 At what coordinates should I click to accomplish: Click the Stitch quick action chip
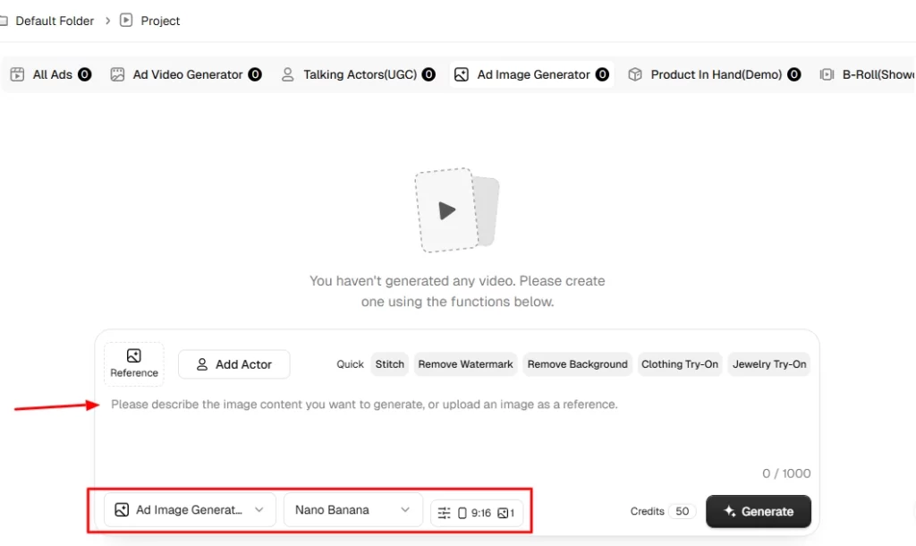[x=390, y=364]
